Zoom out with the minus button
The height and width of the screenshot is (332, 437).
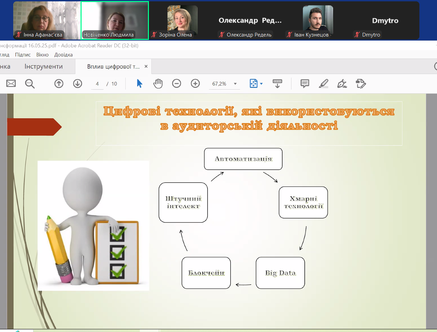(176, 84)
